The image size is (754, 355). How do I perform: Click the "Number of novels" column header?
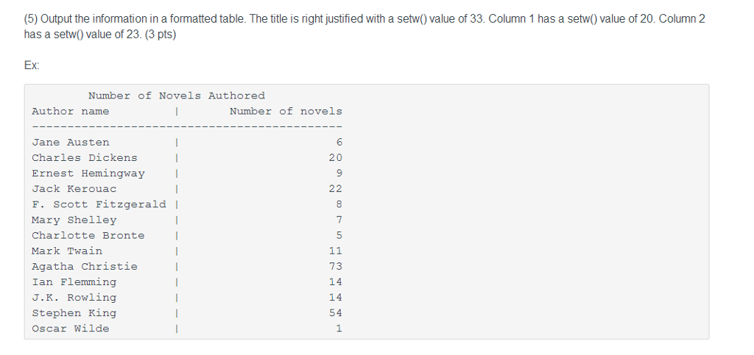point(286,111)
